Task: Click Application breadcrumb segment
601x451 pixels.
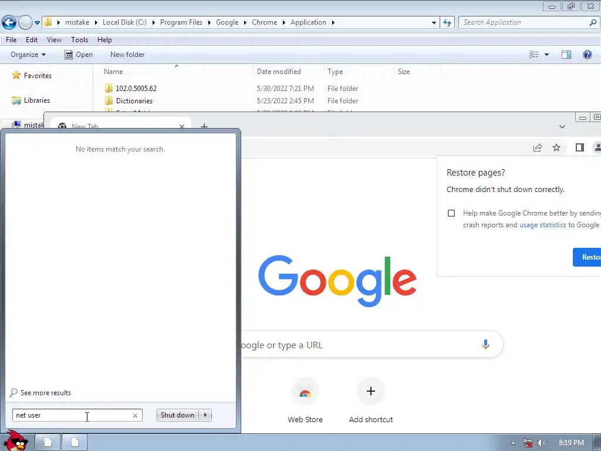Action: click(308, 22)
